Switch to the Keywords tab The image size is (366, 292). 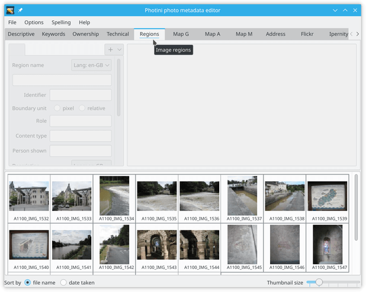click(53, 34)
